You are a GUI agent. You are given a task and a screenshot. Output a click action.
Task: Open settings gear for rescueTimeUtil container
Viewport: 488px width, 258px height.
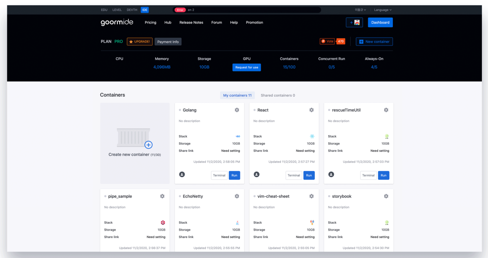(386, 110)
